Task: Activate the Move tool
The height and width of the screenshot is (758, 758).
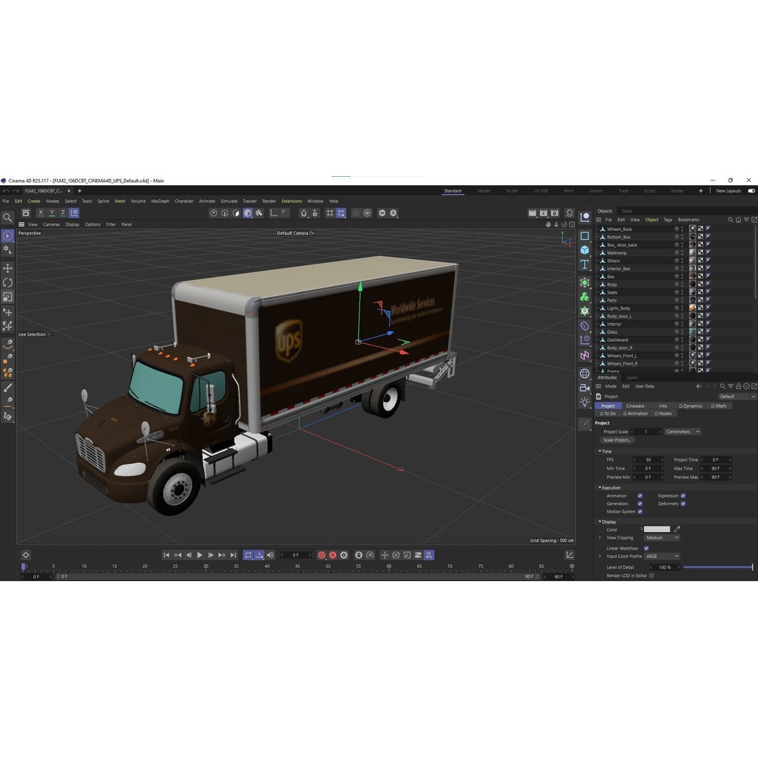Action: coord(8,268)
